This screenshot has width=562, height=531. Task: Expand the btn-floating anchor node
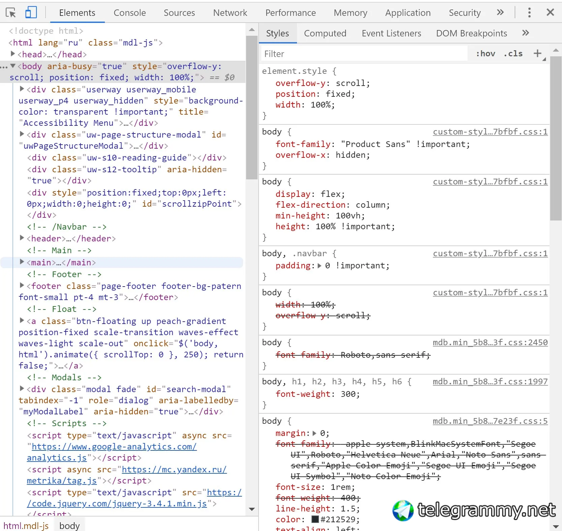click(x=22, y=320)
